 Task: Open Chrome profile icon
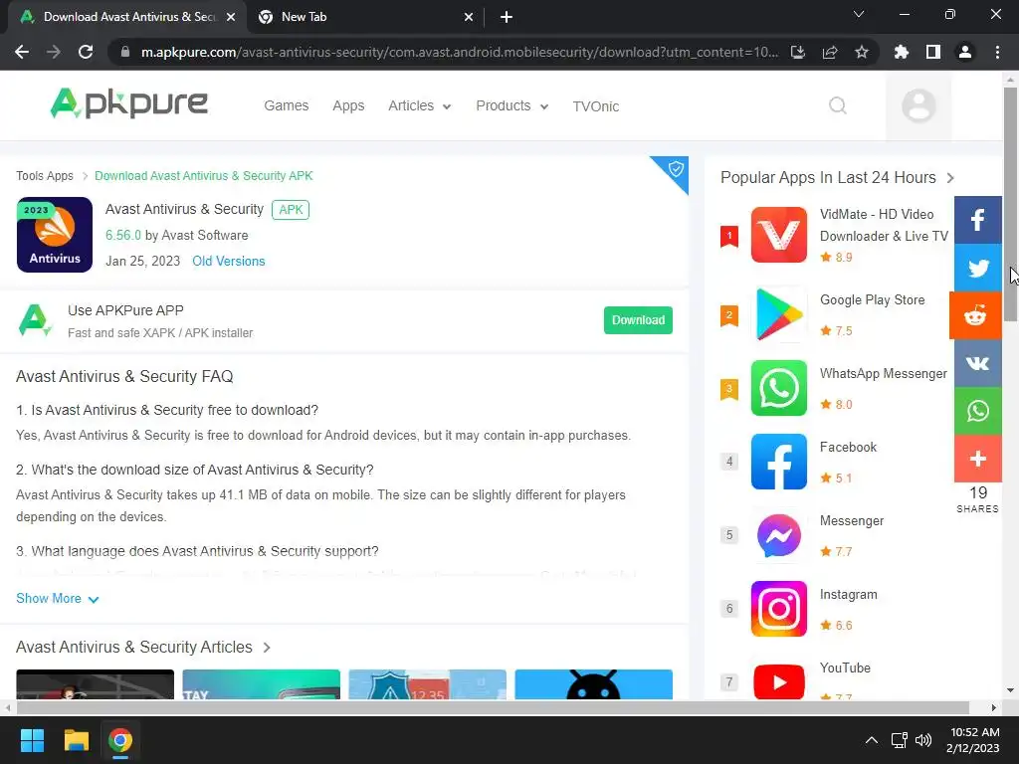pos(965,52)
